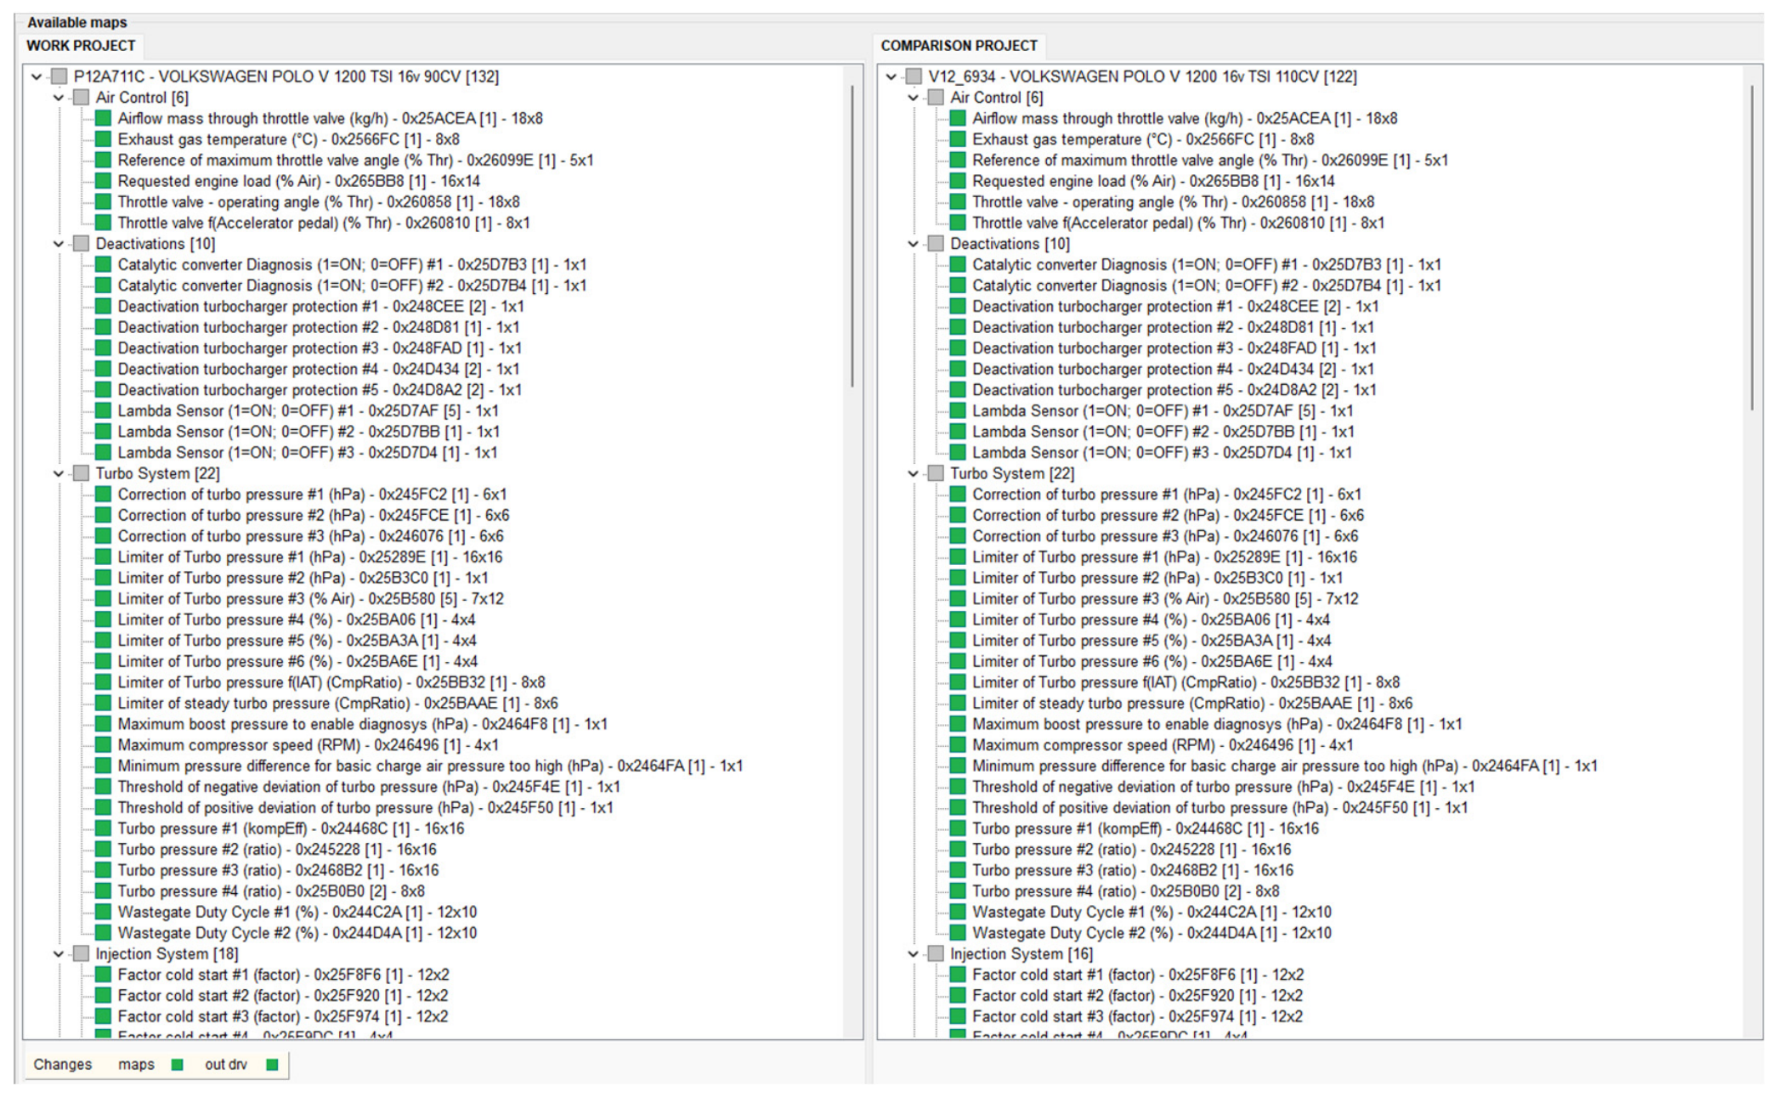Viewport: 1777px width, 1097px height.
Task: Click green icon of comparison Correction of turbo pressure #2
Action: click(958, 516)
